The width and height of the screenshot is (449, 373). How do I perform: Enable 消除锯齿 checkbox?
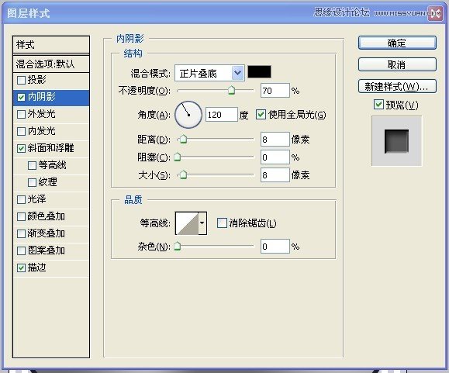[222, 223]
